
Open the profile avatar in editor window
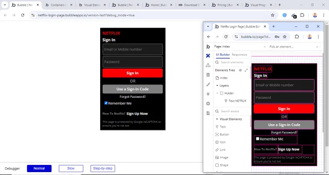(x=310, y=37)
